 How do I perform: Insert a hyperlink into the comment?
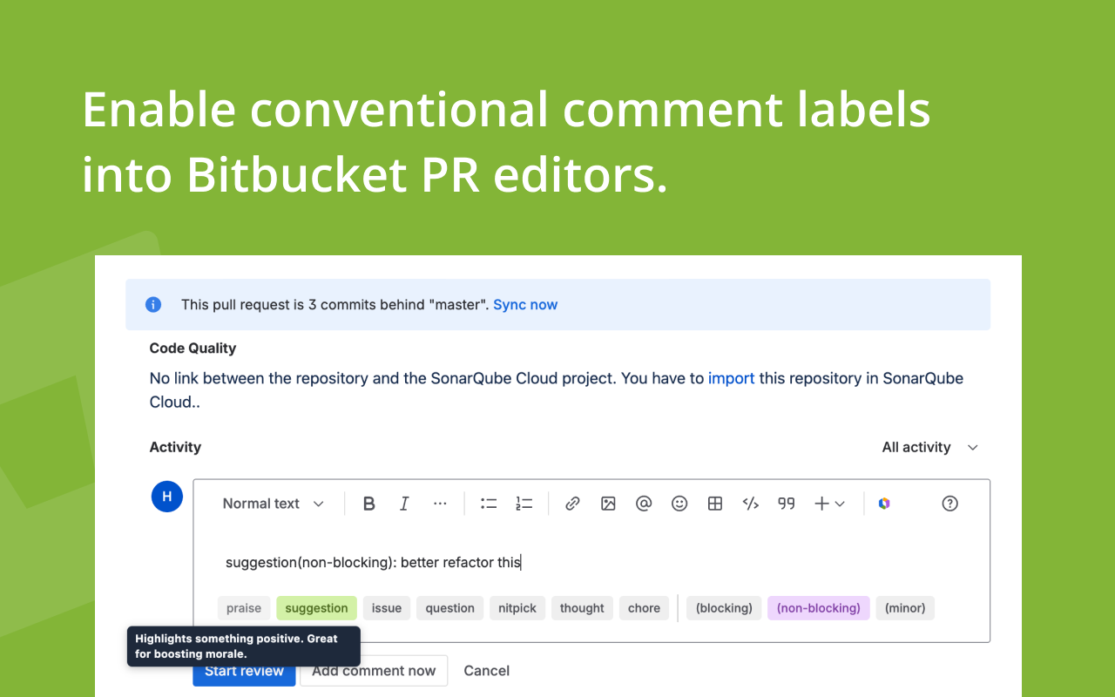click(x=572, y=503)
